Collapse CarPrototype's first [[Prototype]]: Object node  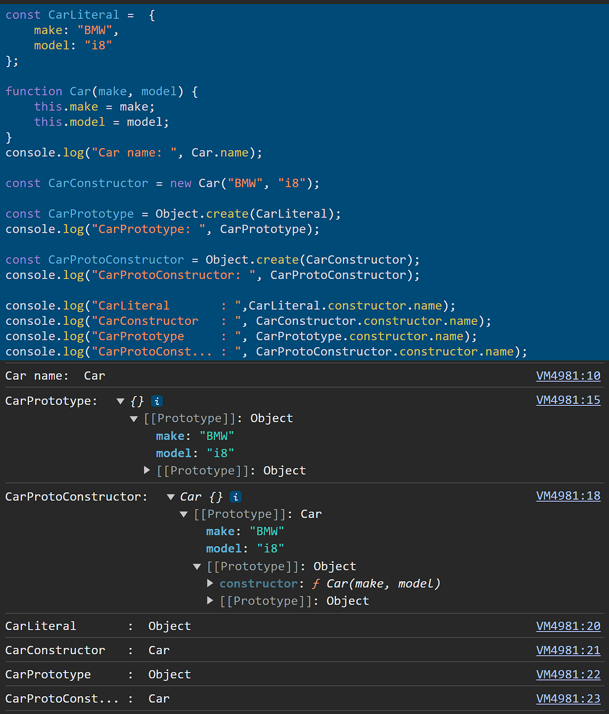pos(134,419)
